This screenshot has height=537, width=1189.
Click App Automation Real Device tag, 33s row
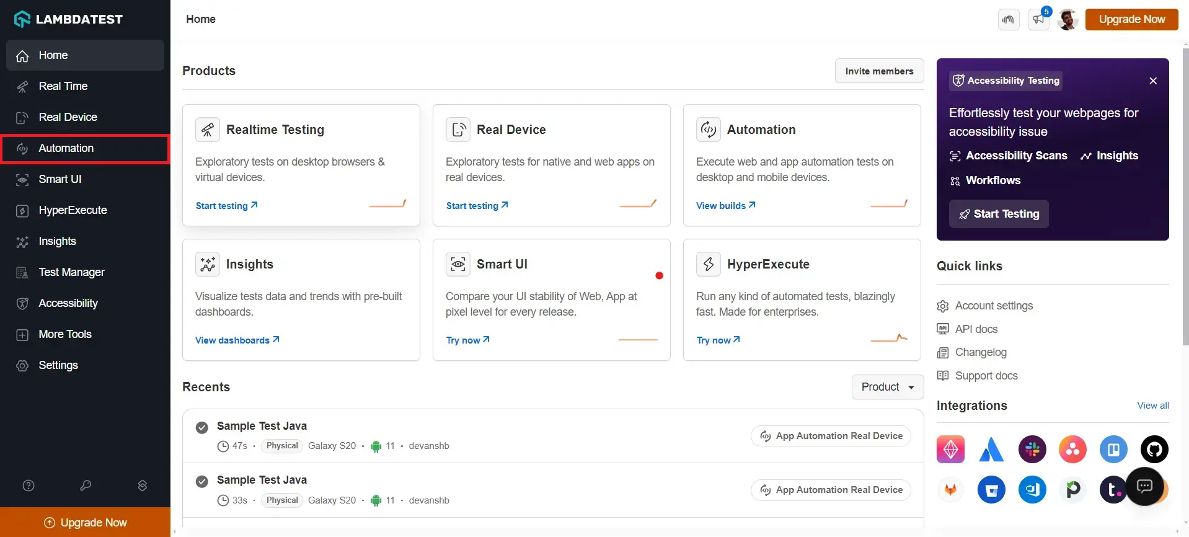tap(831, 490)
